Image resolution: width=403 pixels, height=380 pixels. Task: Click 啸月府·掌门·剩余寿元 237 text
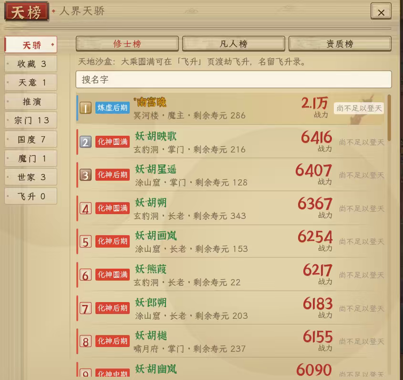coord(190,349)
